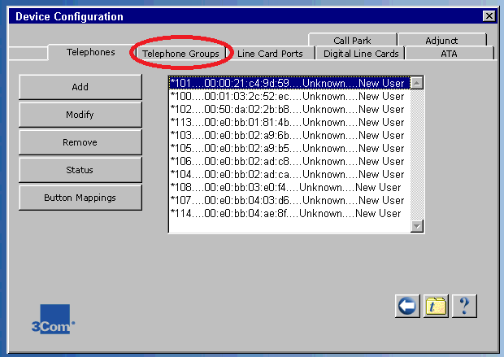This screenshot has height=357, width=504.
Task: Click the 3Com logo
Action: pos(55,319)
